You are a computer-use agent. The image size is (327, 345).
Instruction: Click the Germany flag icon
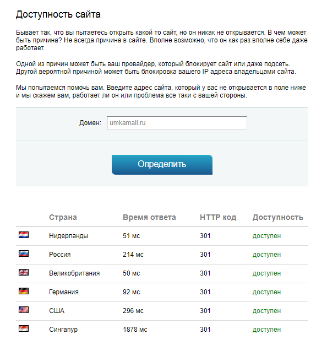tap(24, 291)
